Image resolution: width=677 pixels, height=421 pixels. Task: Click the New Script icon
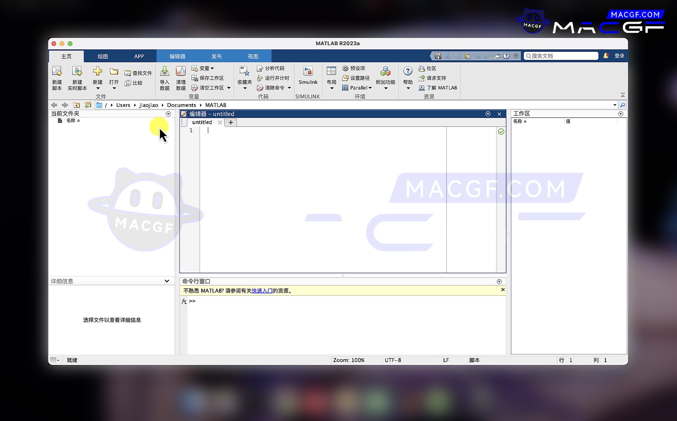57,72
